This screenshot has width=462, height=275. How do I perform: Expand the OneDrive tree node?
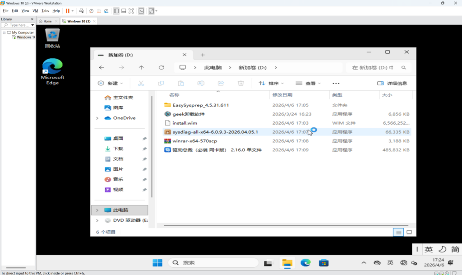pyautogui.click(x=97, y=118)
